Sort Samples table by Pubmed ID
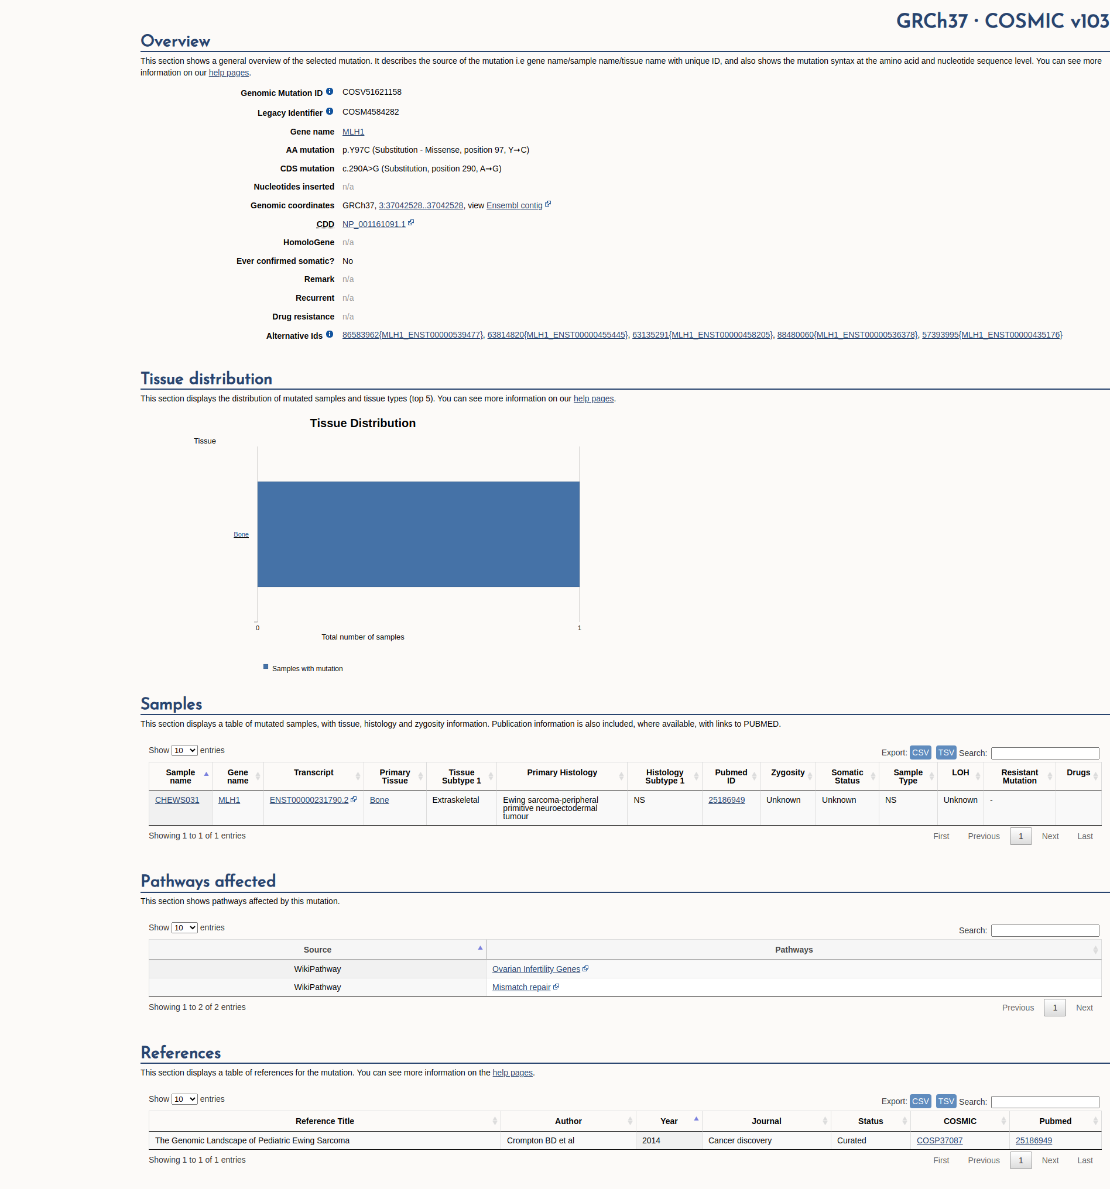The width and height of the screenshot is (1110, 1189). [x=731, y=776]
